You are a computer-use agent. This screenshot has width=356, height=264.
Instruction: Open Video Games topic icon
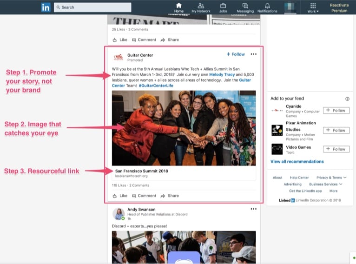[277, 149]
